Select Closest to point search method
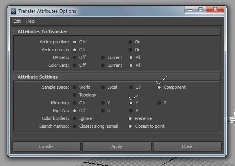 coord(130,126)
